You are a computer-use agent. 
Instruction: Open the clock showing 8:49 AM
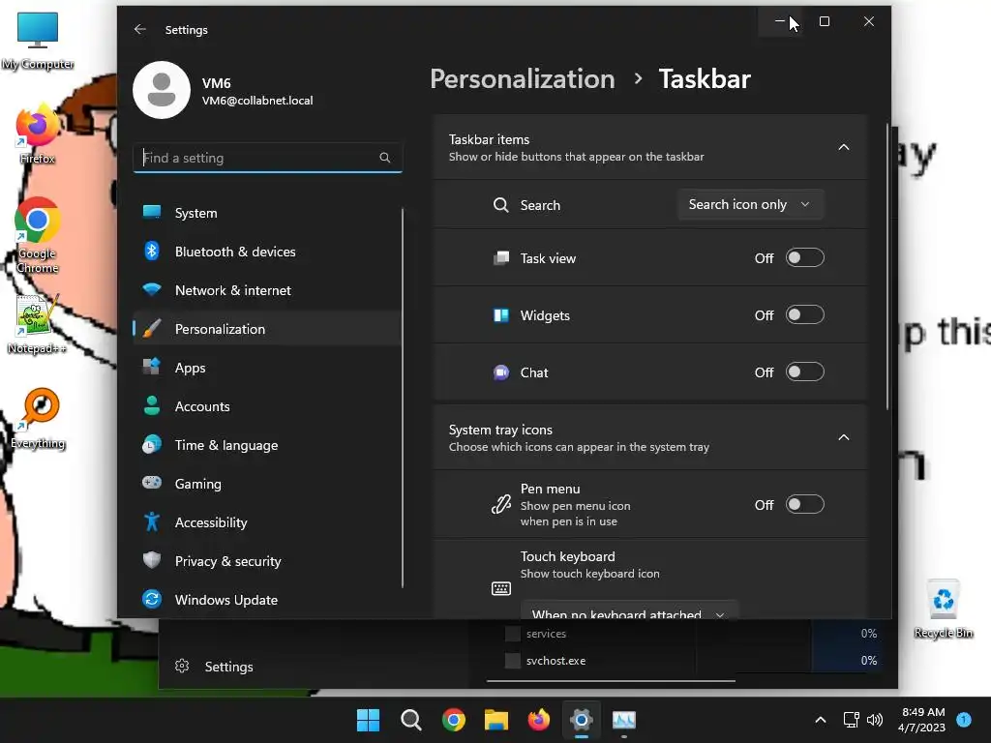[x=922, y=720]
